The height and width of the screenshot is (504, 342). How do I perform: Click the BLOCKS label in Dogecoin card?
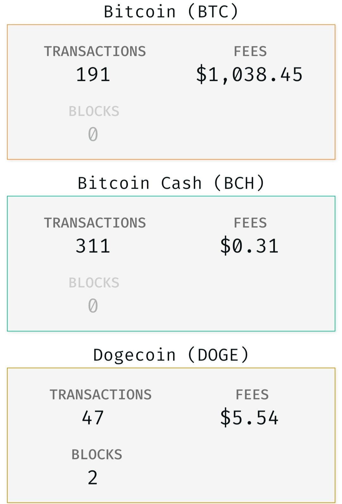97,455
